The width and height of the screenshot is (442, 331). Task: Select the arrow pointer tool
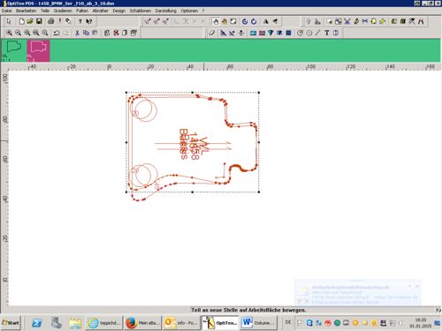pyautogui.click(x=9, y=21)
